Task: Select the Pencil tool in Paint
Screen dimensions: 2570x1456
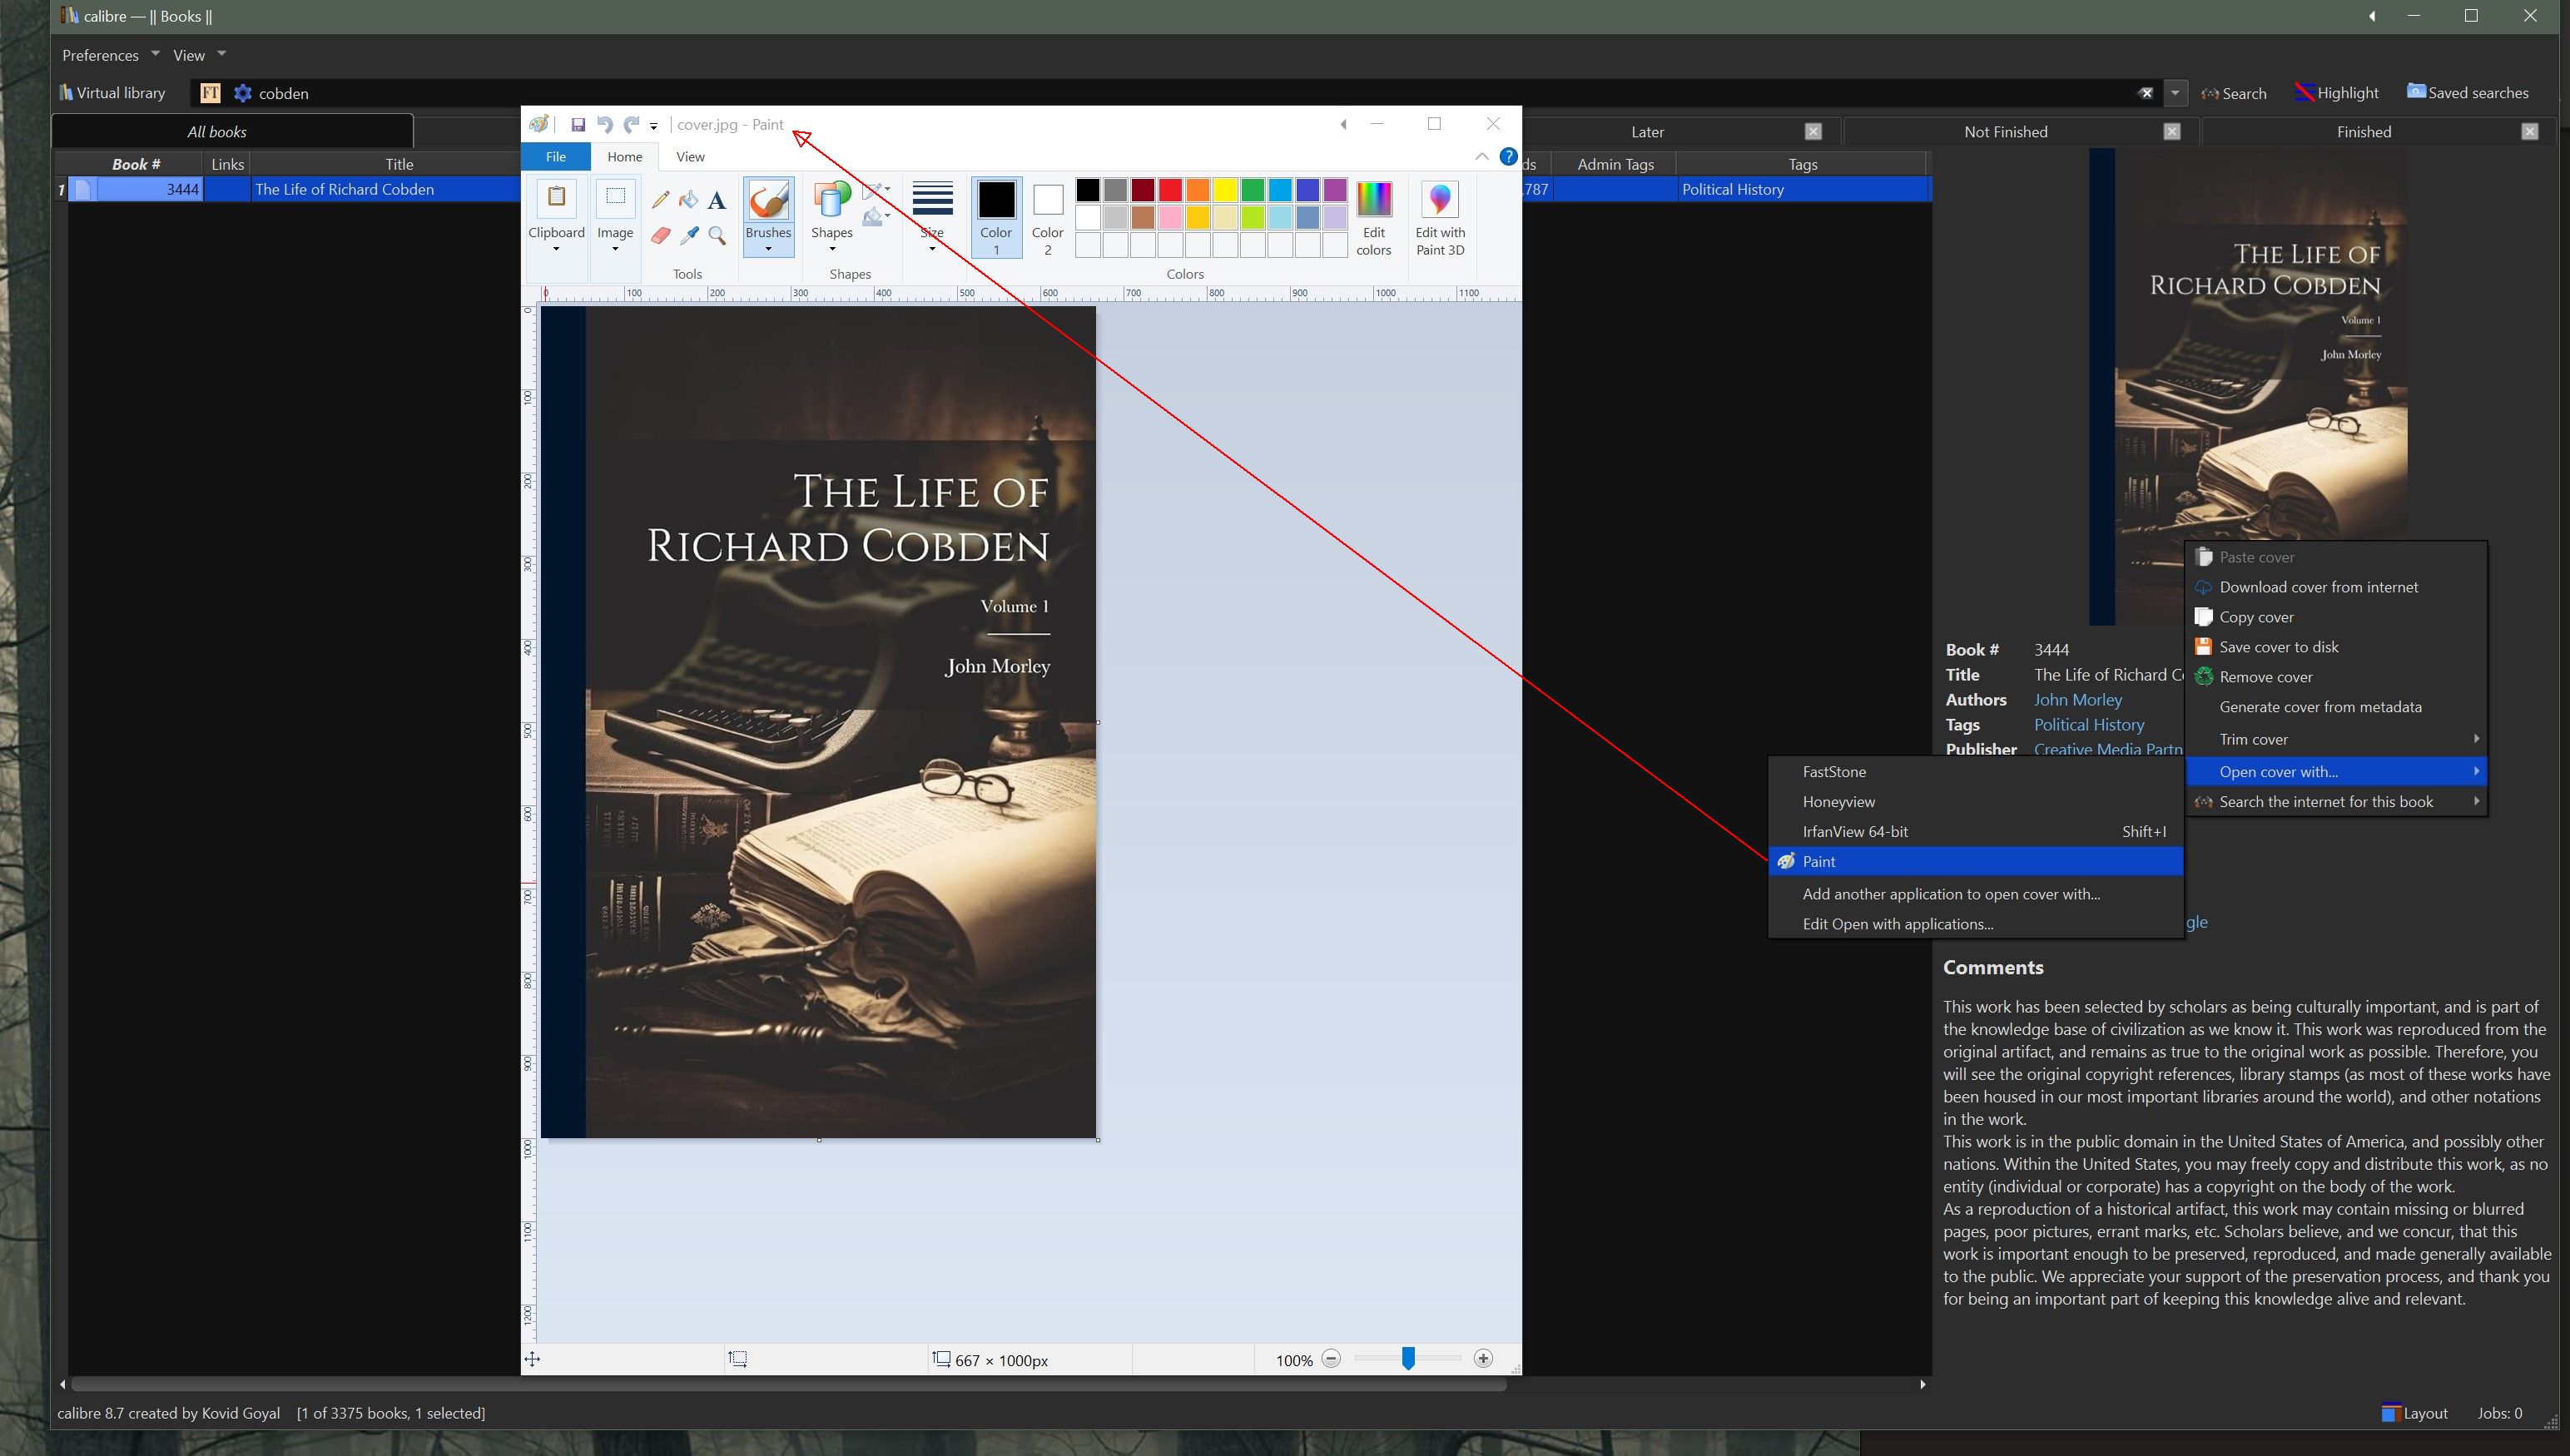Action: click(660, 200)
